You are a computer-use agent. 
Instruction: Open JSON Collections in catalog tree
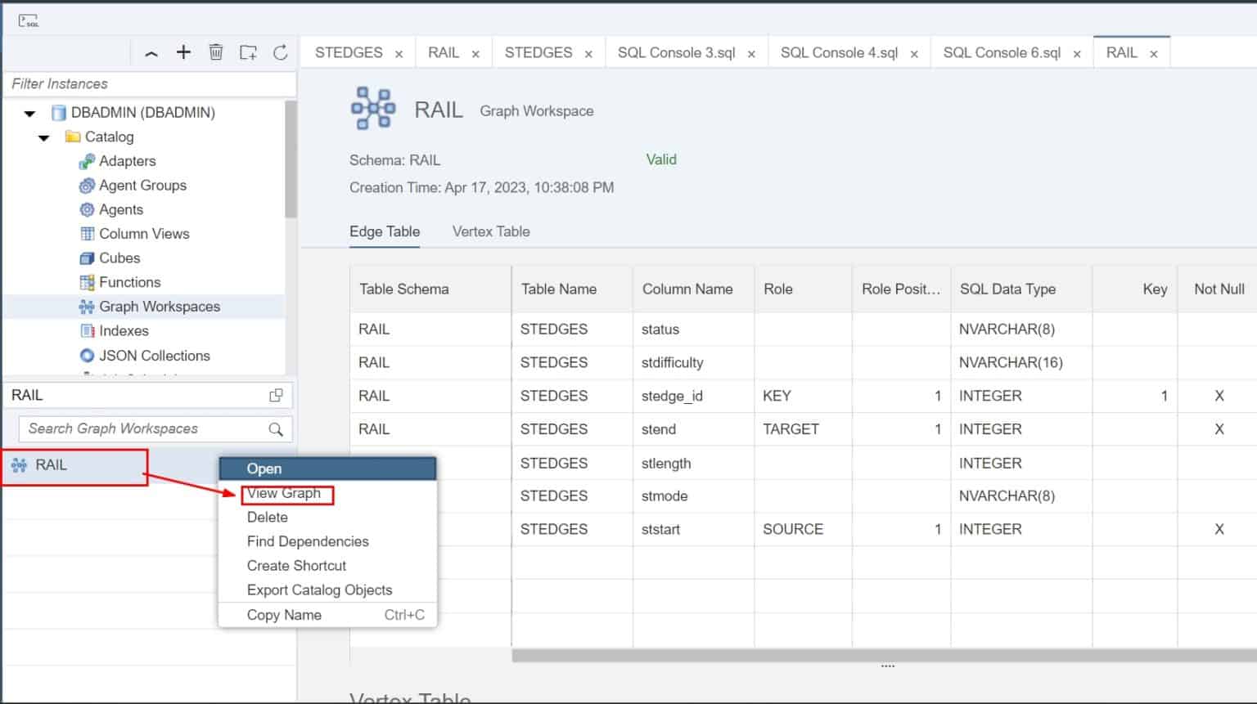coord(154,356)
